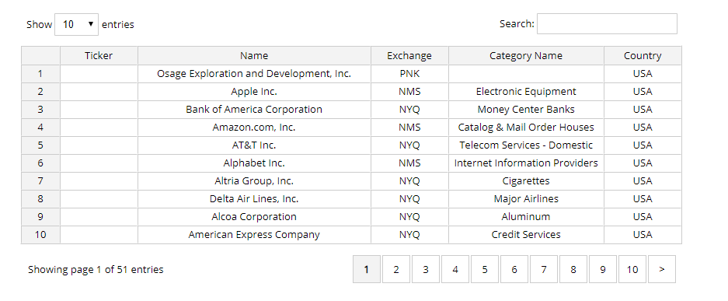Jump to page 5
The image size is (728, 301).
485,269
